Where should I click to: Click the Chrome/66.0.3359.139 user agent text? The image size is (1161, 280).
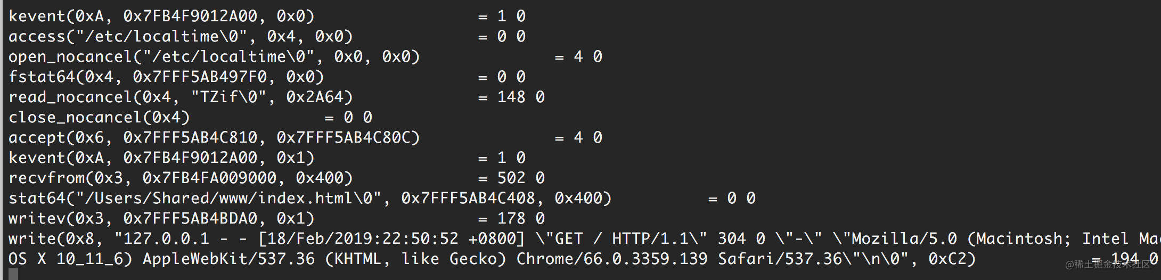pyautogui.click(x=612, y=259)
